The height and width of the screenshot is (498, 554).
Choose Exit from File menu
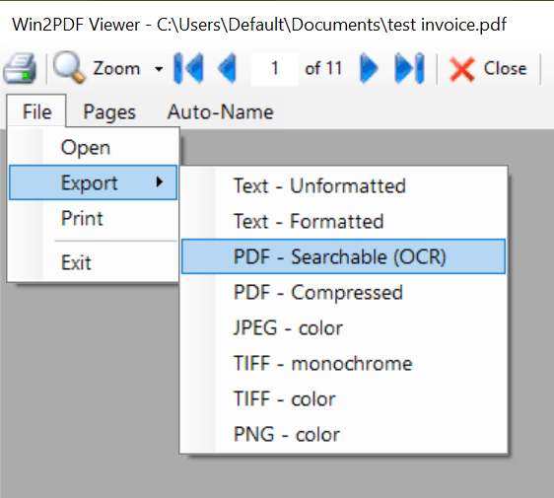[x=93, y=262]
